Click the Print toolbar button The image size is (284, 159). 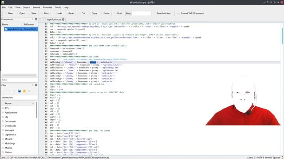click(x=45, y=13)
